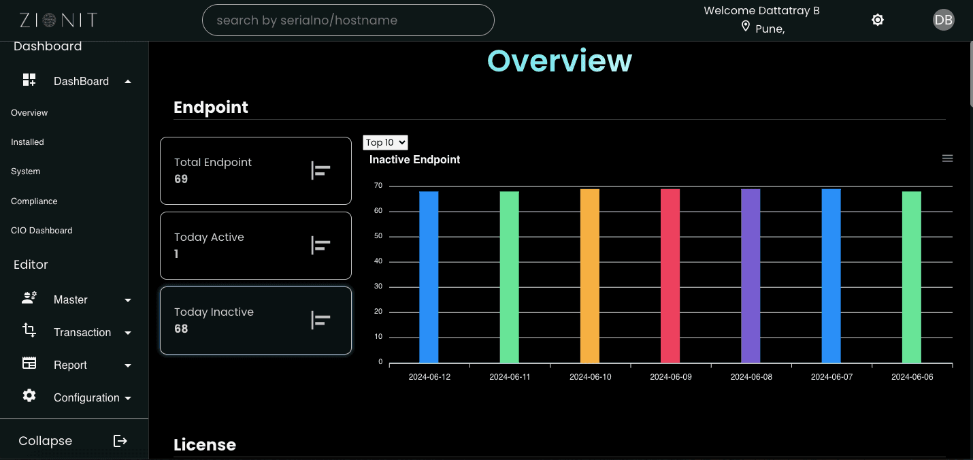Open the CIO Dashboard page
973x460 pixels.
[x=42, y=230]
